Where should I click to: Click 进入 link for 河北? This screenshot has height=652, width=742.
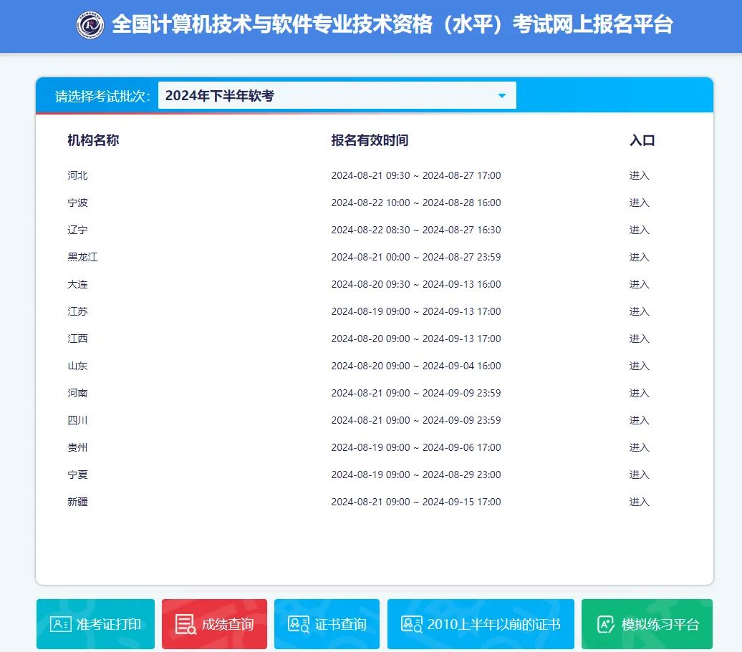639,175
